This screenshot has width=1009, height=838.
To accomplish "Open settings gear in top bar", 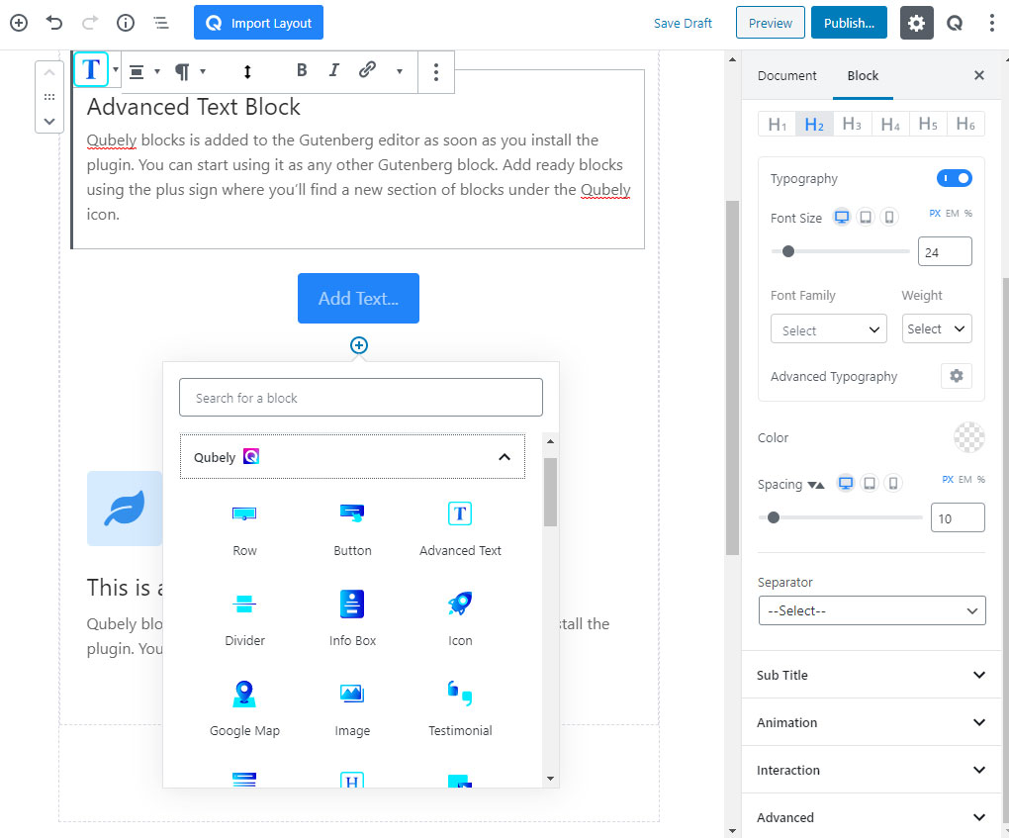I will pos(916,23).
